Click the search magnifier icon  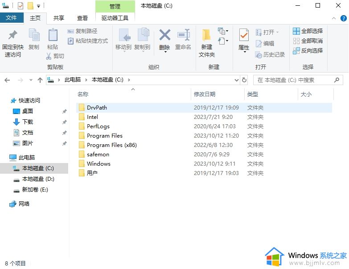coord(337,80)
